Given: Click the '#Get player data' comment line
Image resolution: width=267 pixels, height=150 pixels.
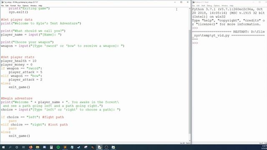Looking at the screenshot, I should 17,20.
